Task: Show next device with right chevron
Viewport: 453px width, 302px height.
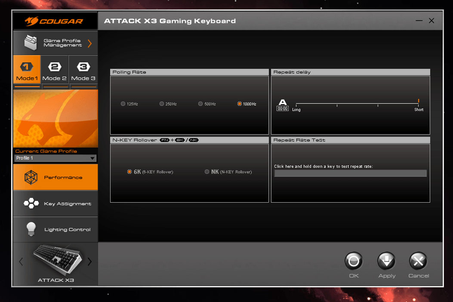Action: (x=89, y=262)
